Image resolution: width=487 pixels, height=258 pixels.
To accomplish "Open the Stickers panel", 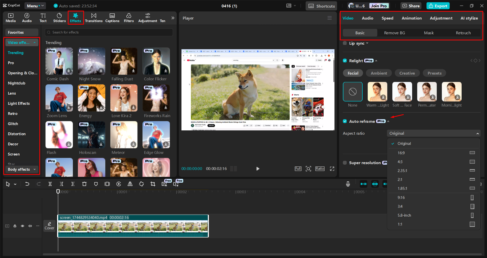I will 59,18.
